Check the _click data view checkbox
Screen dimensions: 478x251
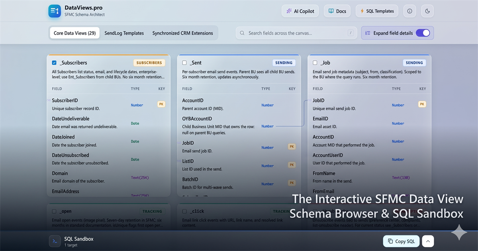tap(184, 211)
